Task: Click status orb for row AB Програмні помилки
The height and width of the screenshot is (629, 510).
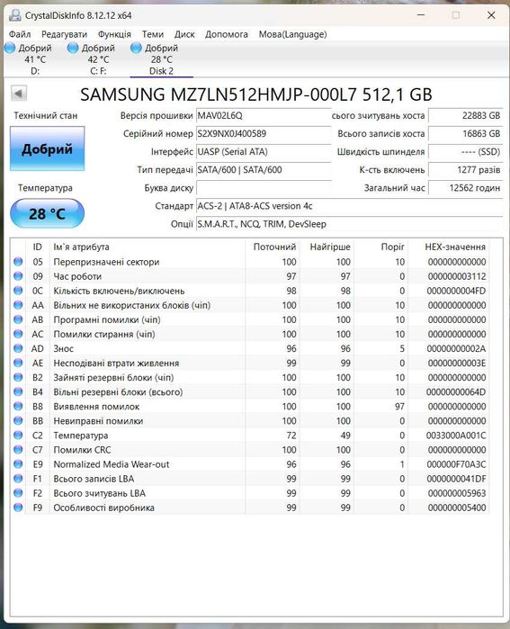Action: [x=18, y=319]
